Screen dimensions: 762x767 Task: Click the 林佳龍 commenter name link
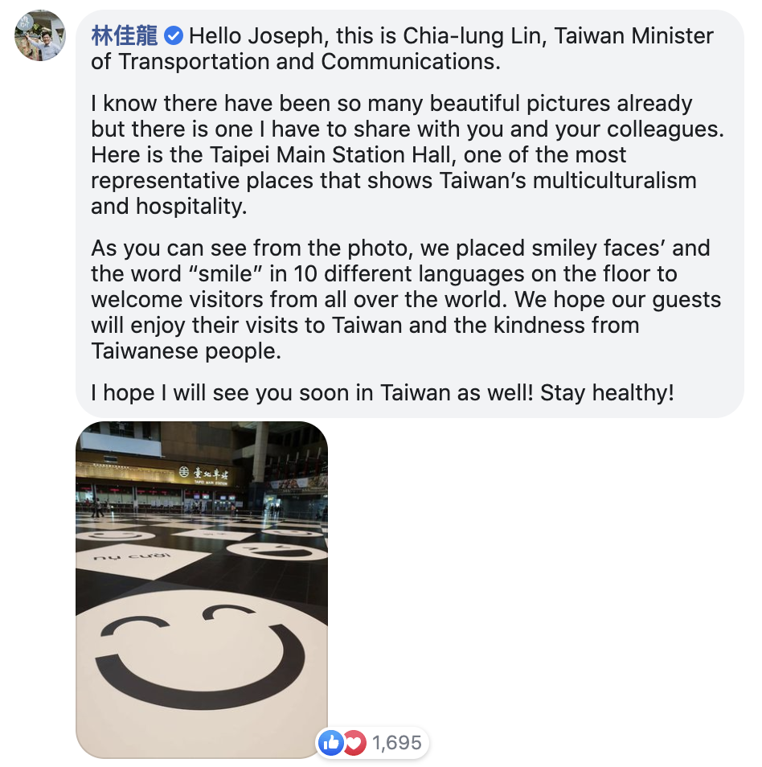(x=125, y=36)
